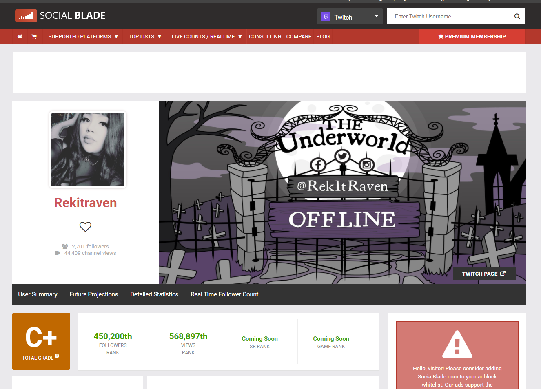
Task: Click the Coming Soon Game Rank text
Action: [331, 339]
